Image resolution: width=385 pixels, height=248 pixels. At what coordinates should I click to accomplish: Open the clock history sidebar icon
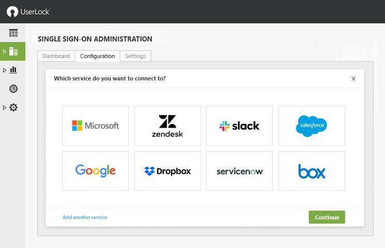pos(13,89)
